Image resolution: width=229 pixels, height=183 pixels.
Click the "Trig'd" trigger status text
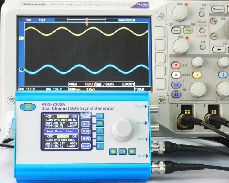pos(42,20)
